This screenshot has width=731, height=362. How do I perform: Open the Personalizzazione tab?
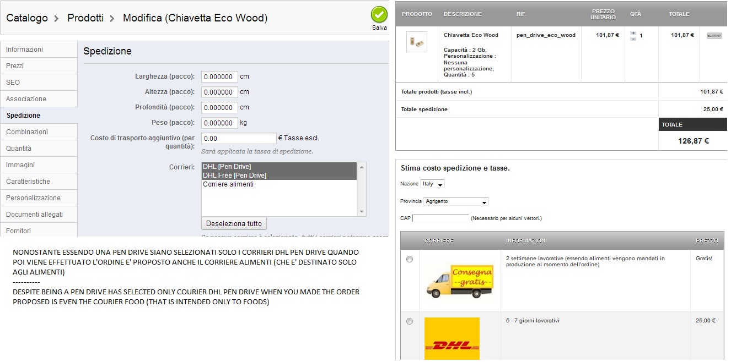click(39, 198)
